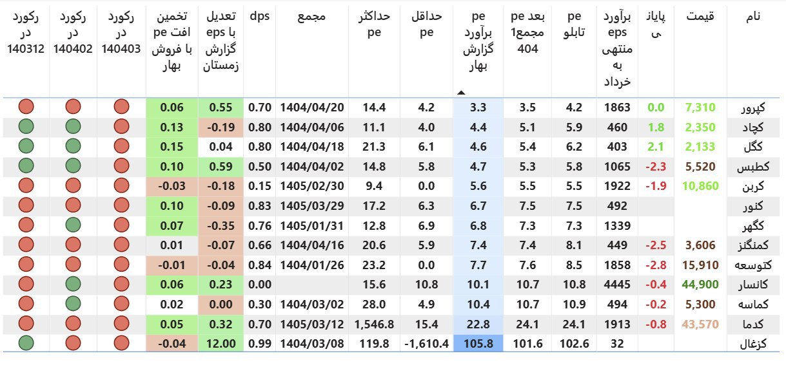Screen dimensions: 786x376
Task: Select the green 140312 circle for کطبس
Action: pos(26,166)
